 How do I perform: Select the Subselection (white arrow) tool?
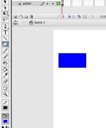[5, 7]
